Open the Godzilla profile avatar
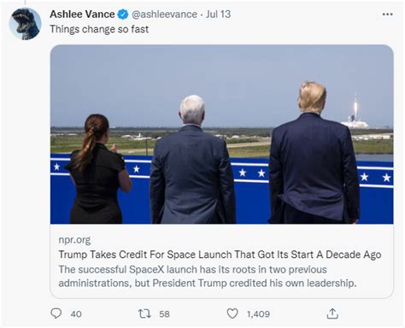The width and height of the screenshot is (405, 328). [x=25, y=24]
